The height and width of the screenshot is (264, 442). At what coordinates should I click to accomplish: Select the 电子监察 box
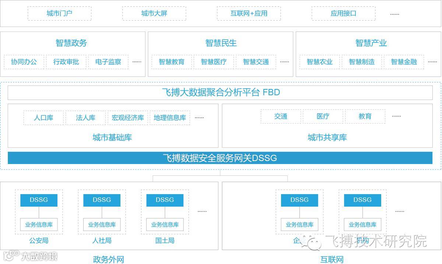(x=108, y=62)
